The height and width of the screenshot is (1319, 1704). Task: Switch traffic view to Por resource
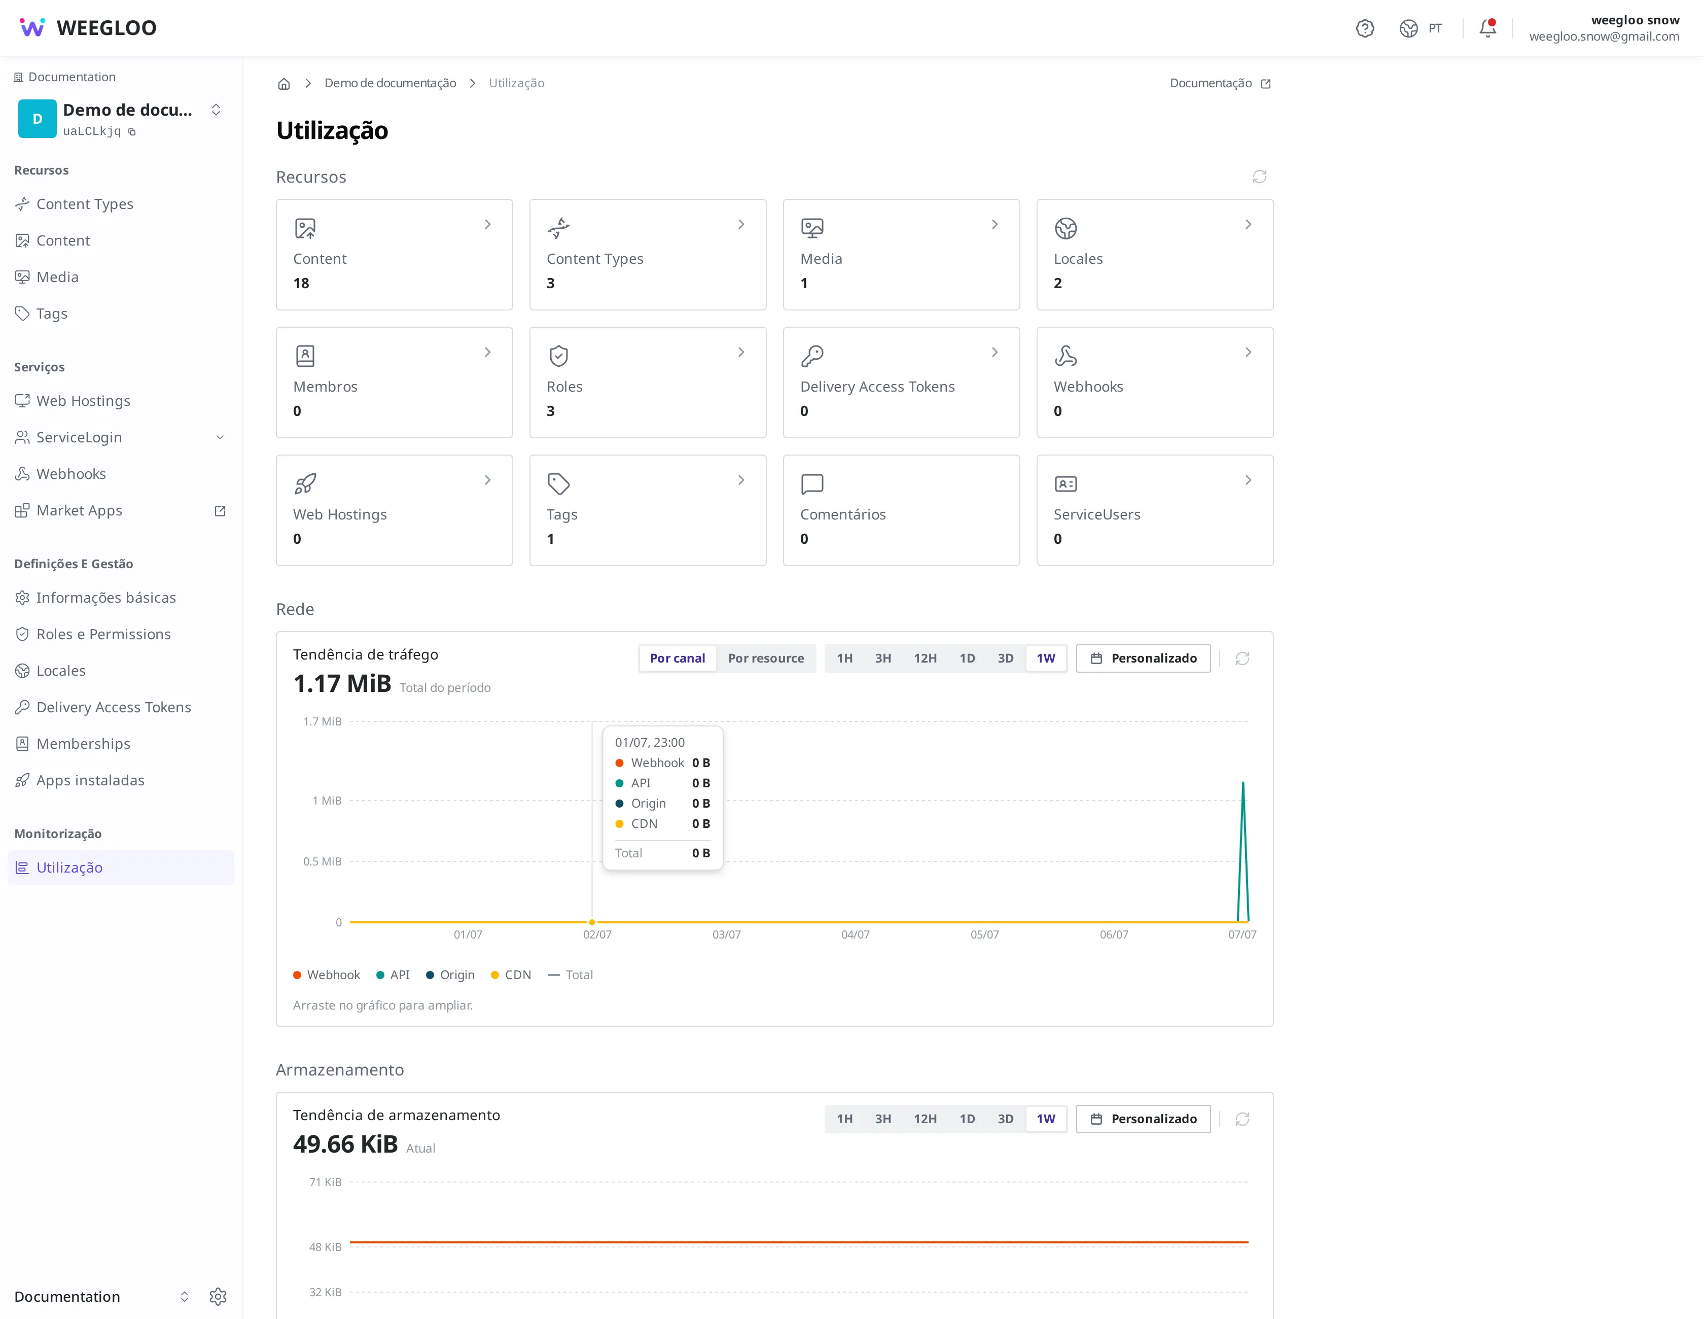pyautogui.click(x=765, y=658)
